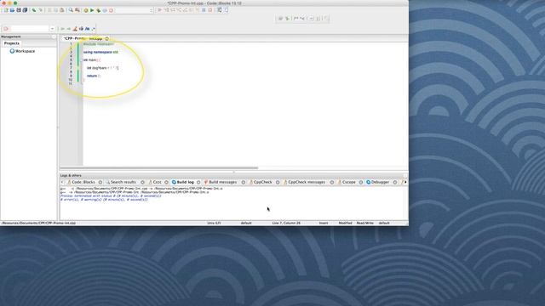
Task: Close the Debugger log tab
Action: [x=395, y=182]
